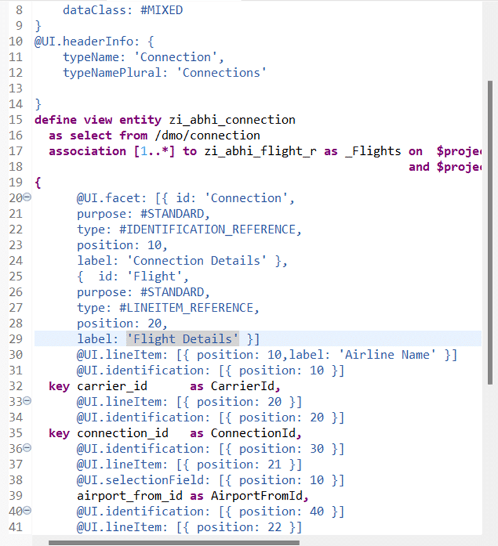
Task: Collapse the fold marker at line 20
Action: [27, 198]
